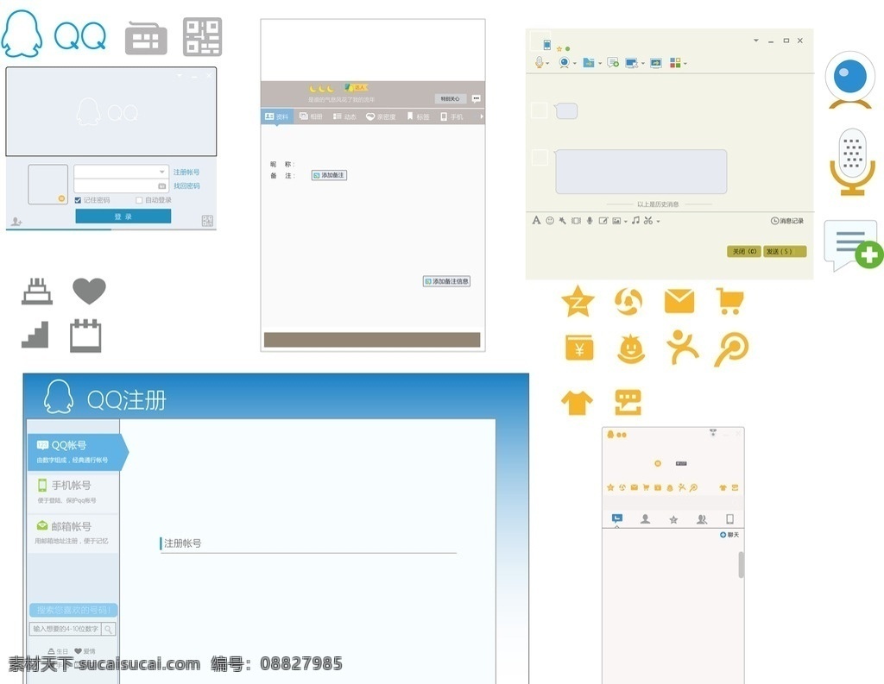Open chat window title bar menu arrow

click(755, 41)
